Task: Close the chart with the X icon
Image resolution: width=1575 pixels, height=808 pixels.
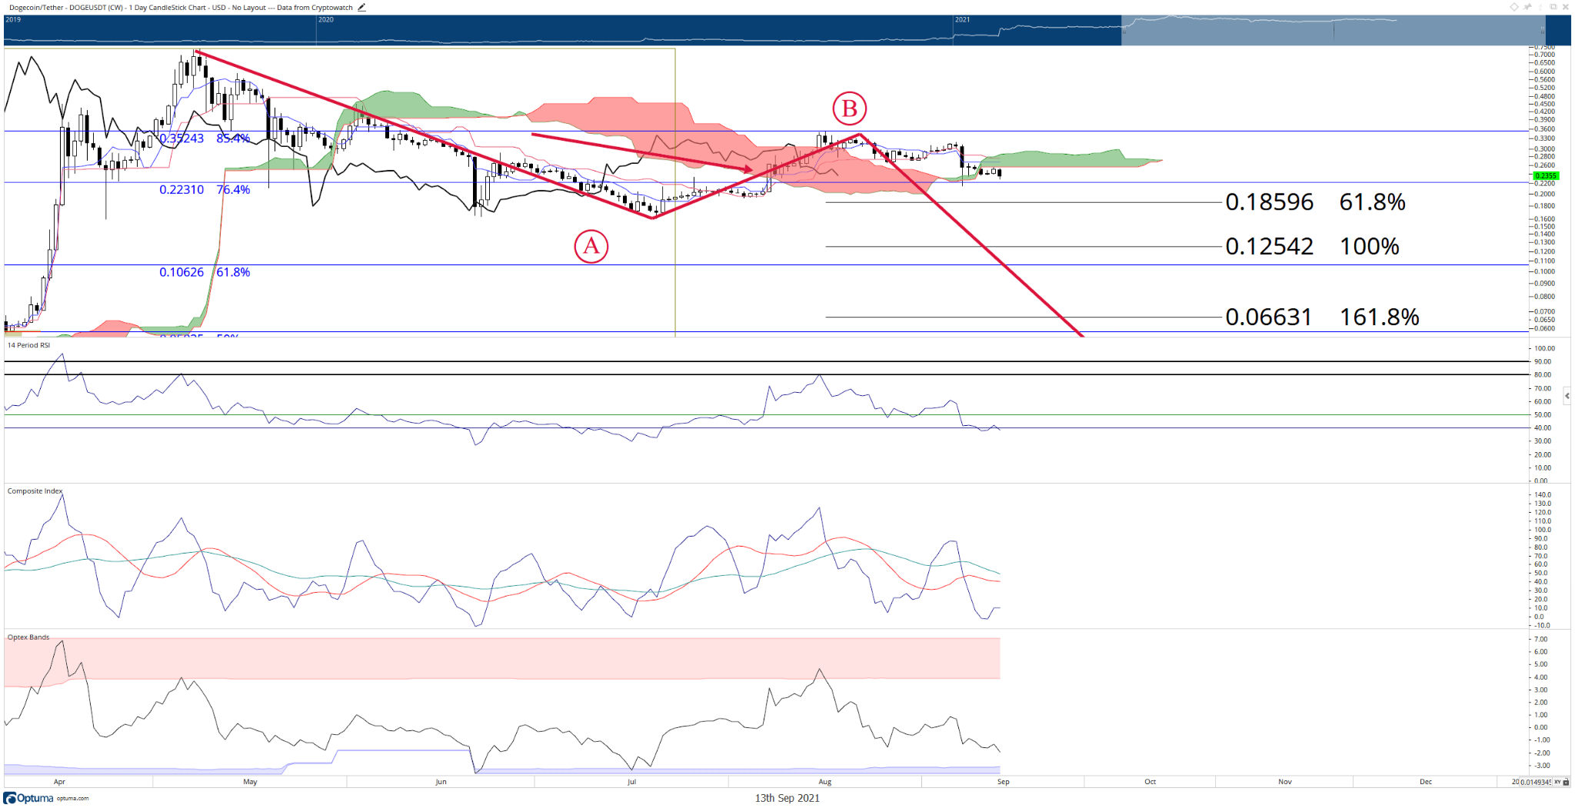Action: pyautogui.click(x=1566, y=7)
